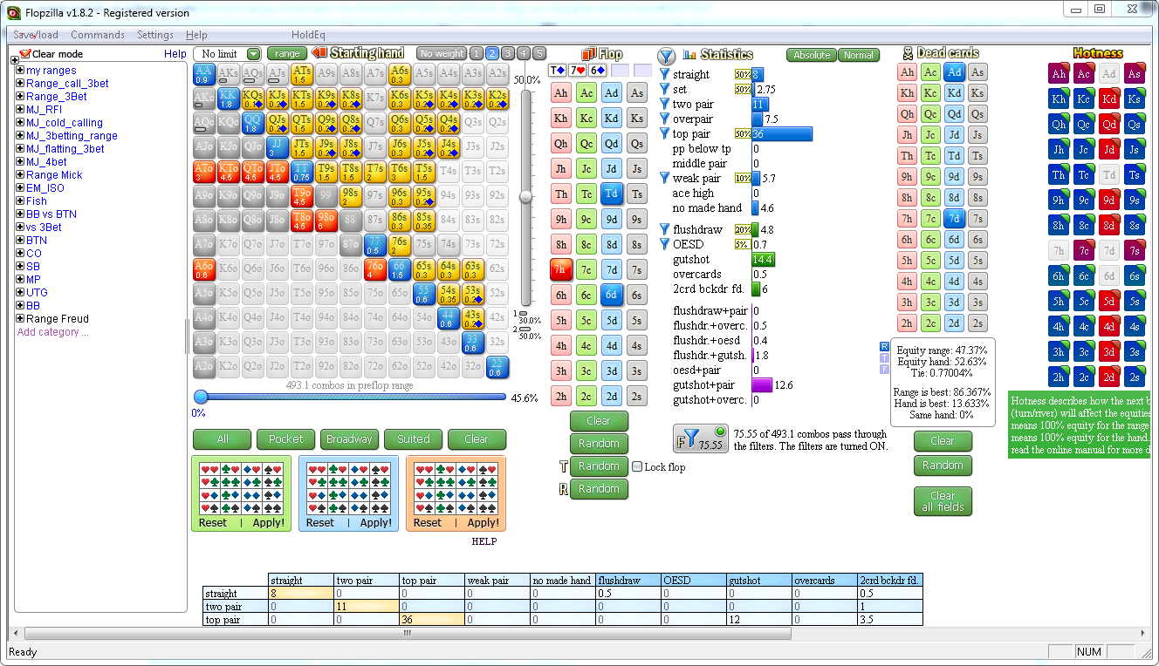
Task: Select weight button 4
Action: coord(524,53)
